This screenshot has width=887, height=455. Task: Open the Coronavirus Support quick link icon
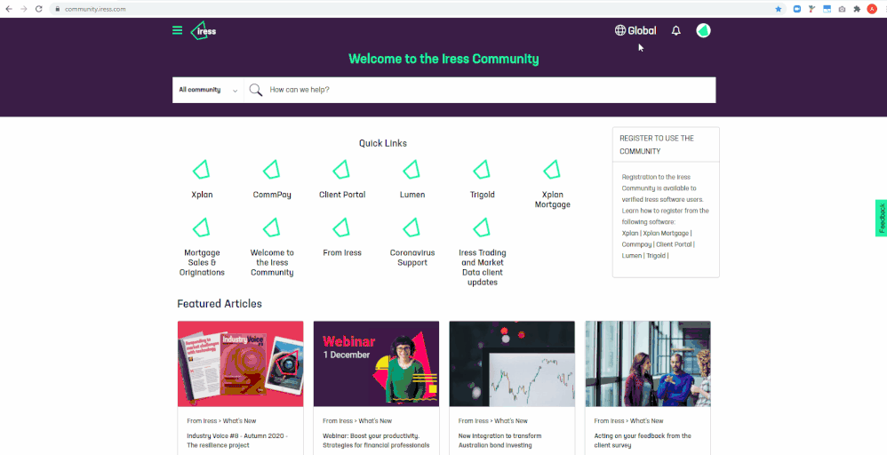[412, 228]
